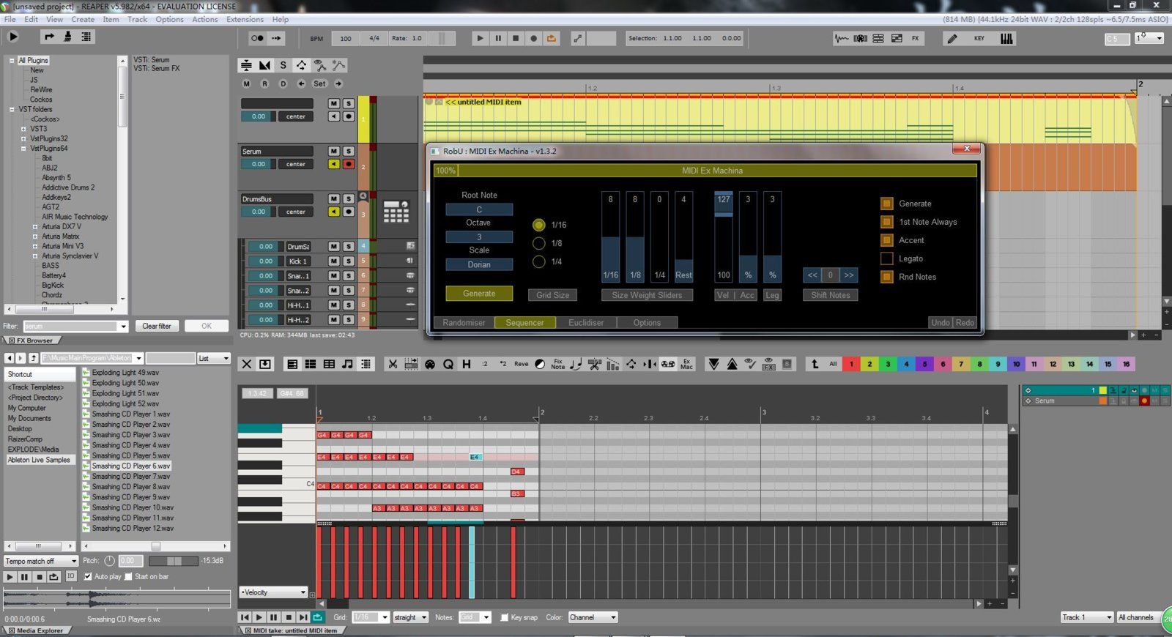Switch to the Euclidiser tab
This screenshot has width=1172, height=637.
(586, 322)
